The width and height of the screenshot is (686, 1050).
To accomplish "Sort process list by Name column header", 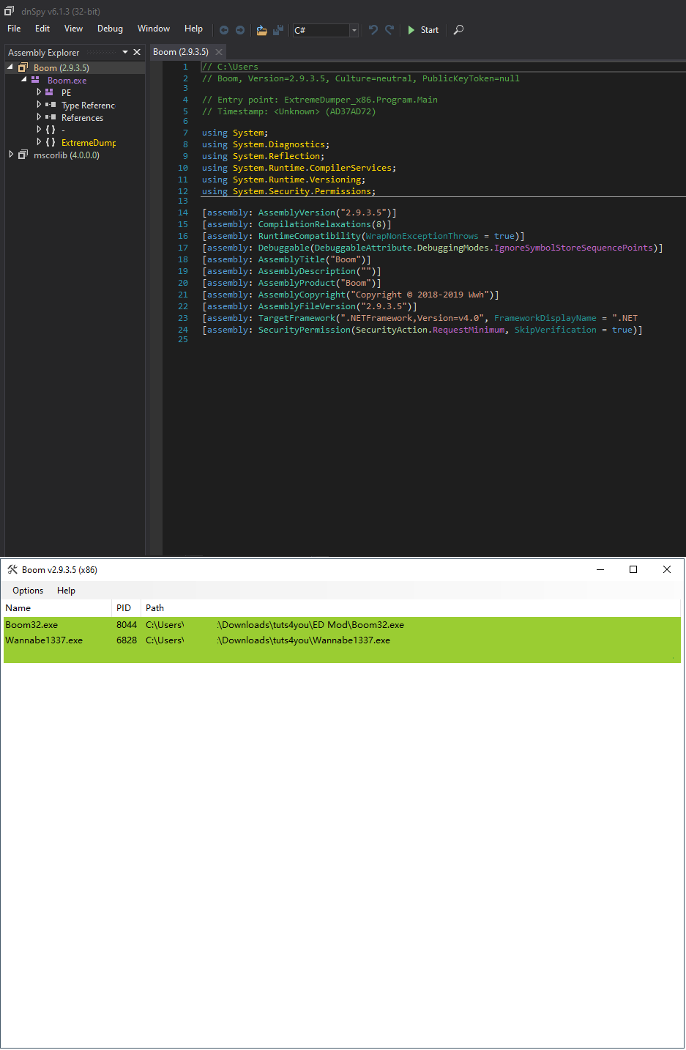I will [x=57, y=608].
